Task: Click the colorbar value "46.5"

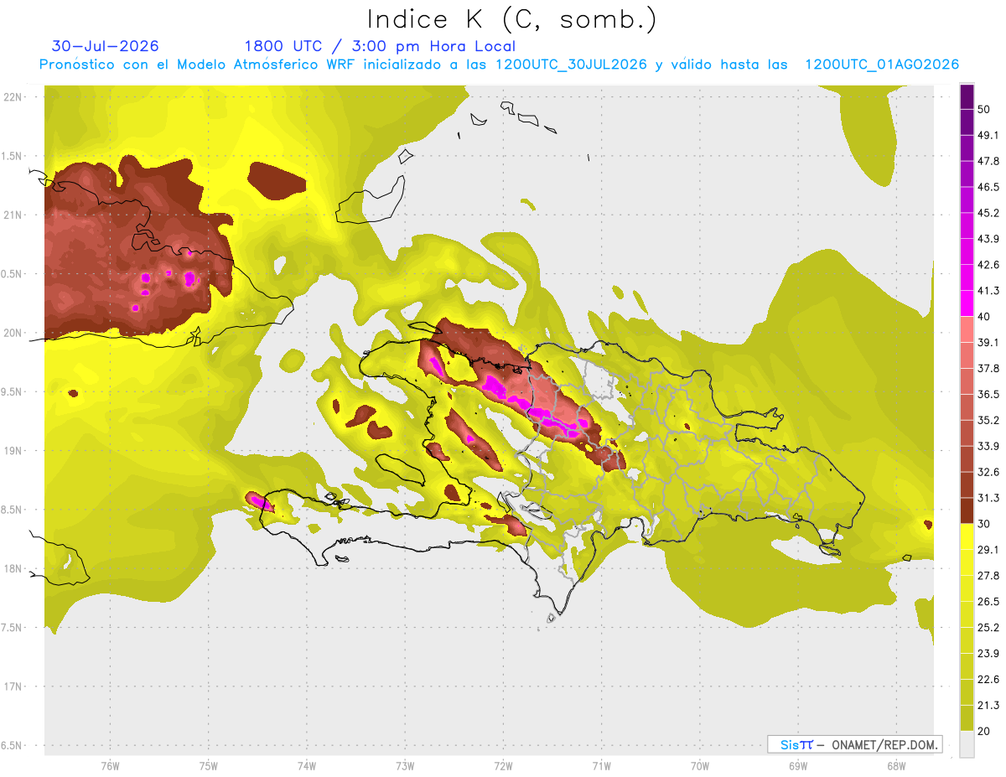Action: (x=988, y=187)
